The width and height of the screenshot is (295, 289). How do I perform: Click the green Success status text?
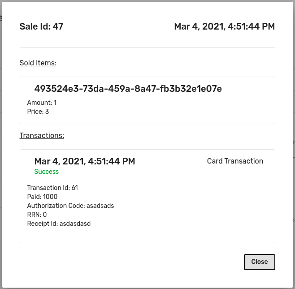pyautogui.click(x=47, y=172)
